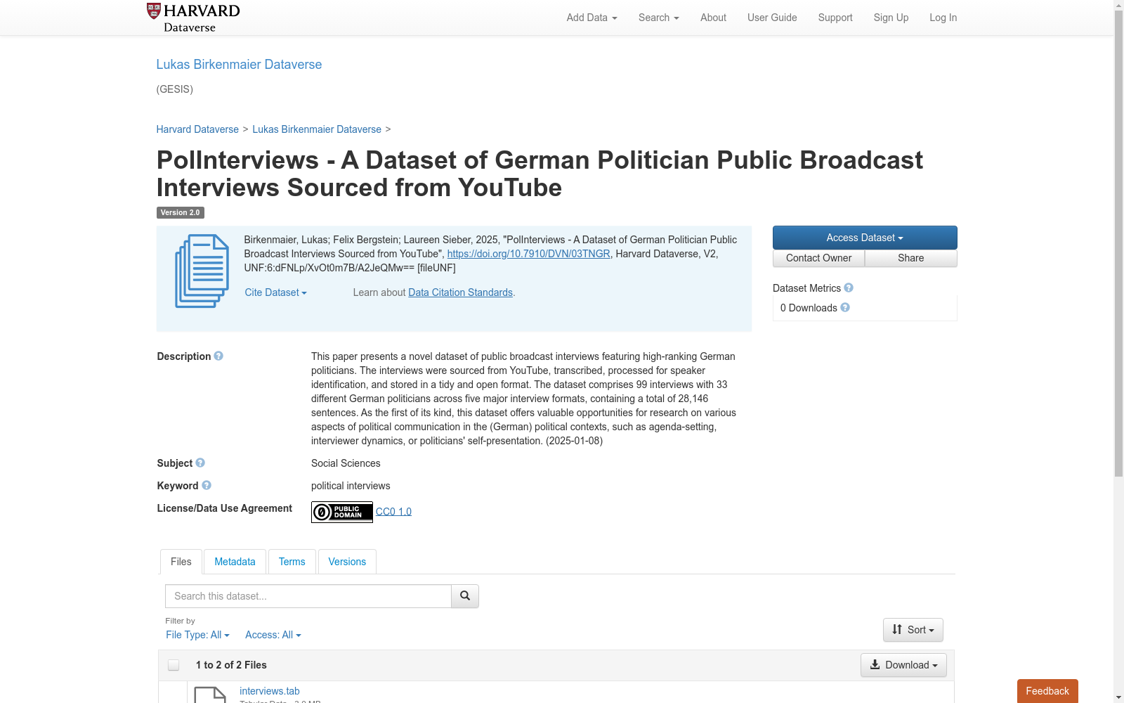Open the interviews.tab file link
The height and width of the screenshot is (703, 1124).
(x=270, y=691)
